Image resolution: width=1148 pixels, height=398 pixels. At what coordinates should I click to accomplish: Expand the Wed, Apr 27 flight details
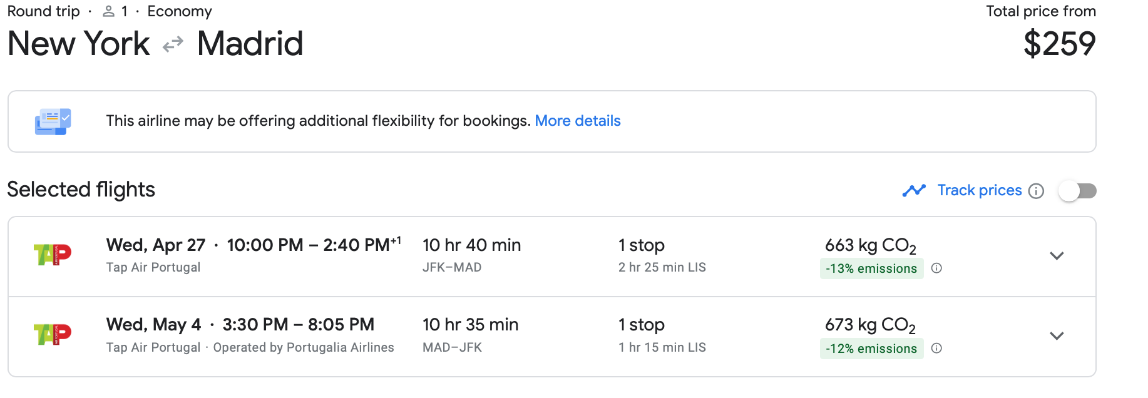click(1057, 256)
